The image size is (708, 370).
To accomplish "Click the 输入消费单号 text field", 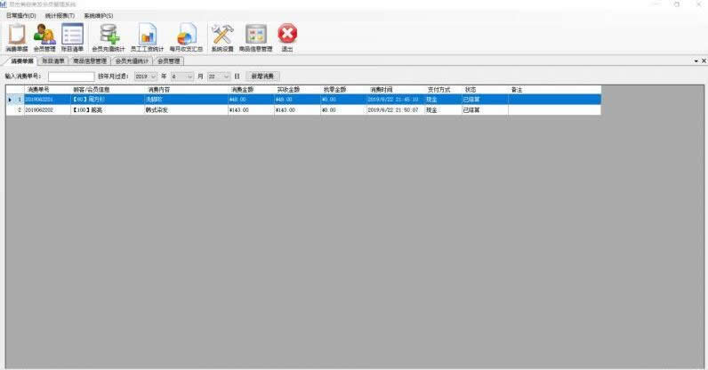I will pos(71,76).
